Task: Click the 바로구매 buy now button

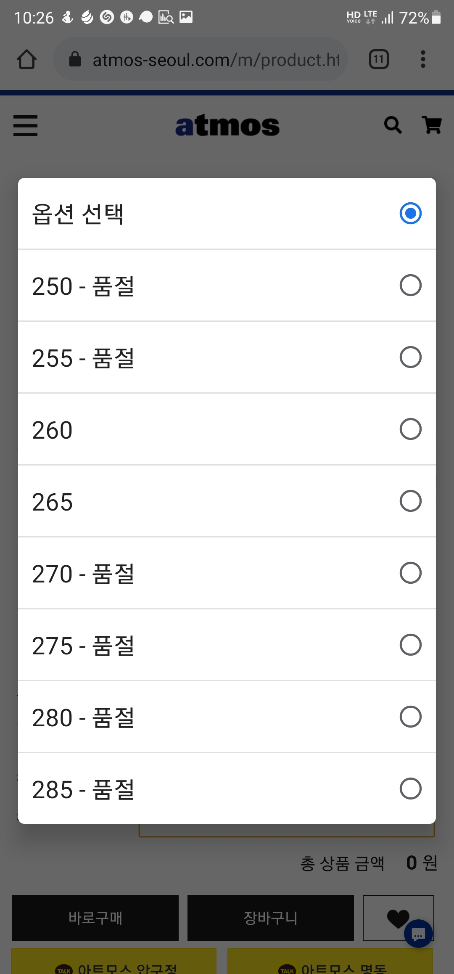Action: point(95,918)
